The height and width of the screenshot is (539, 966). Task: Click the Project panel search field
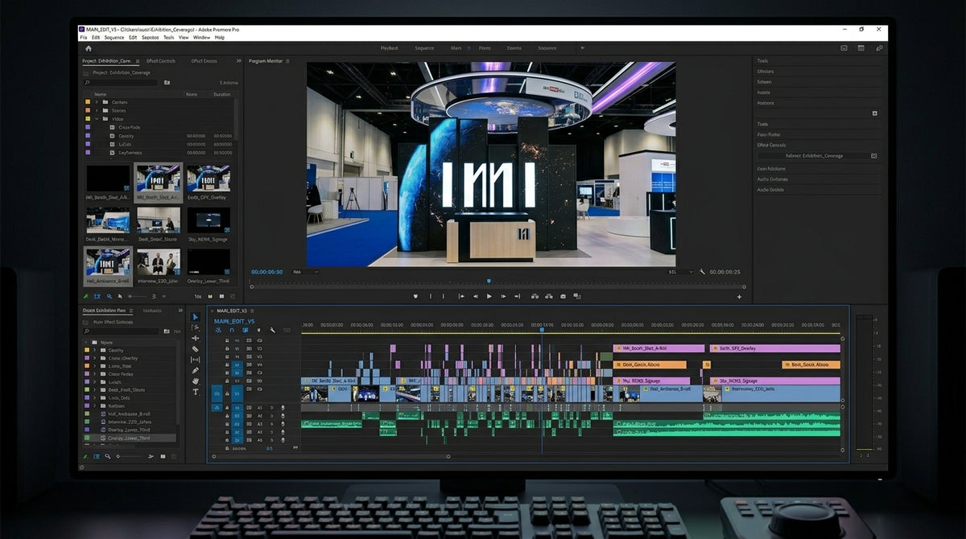click(x=122, y=82)
